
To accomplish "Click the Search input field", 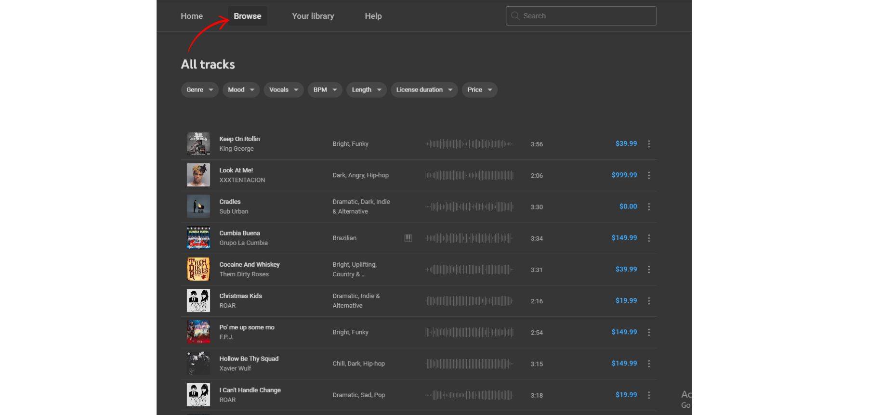I will click(581, 16).
